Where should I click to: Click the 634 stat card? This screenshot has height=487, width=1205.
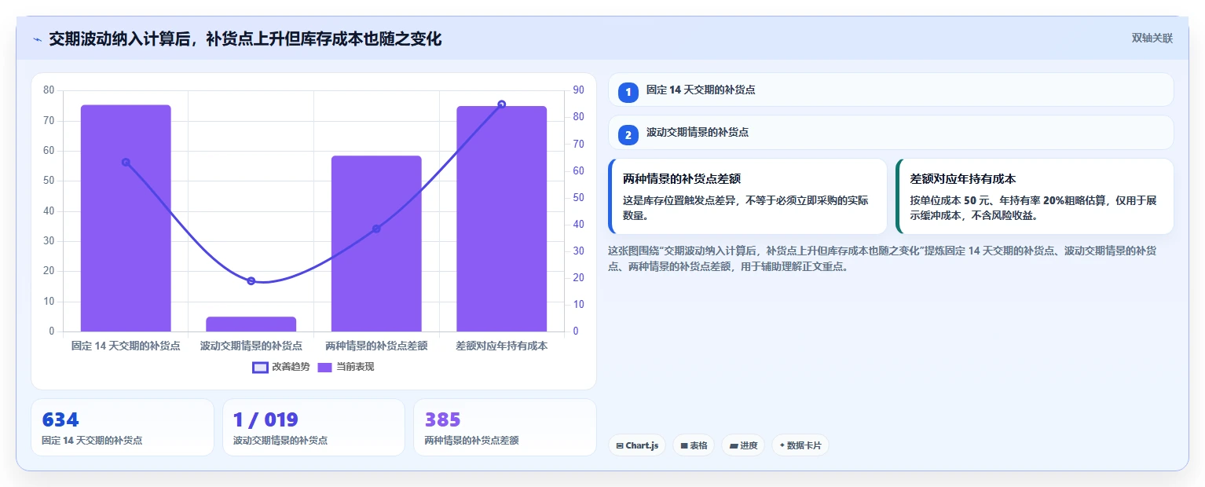pyautogui.click(x=123, y=427)
